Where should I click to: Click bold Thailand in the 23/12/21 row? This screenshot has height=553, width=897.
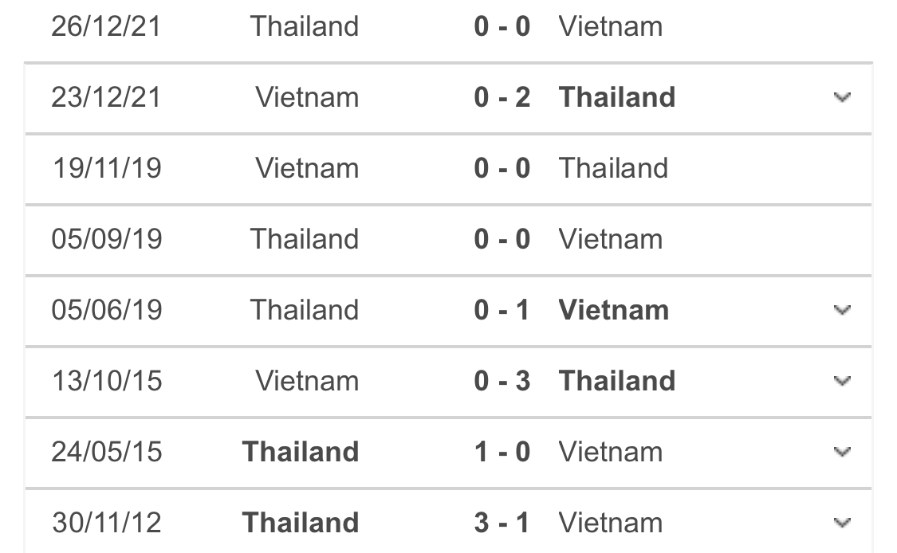tap(617, 98)
